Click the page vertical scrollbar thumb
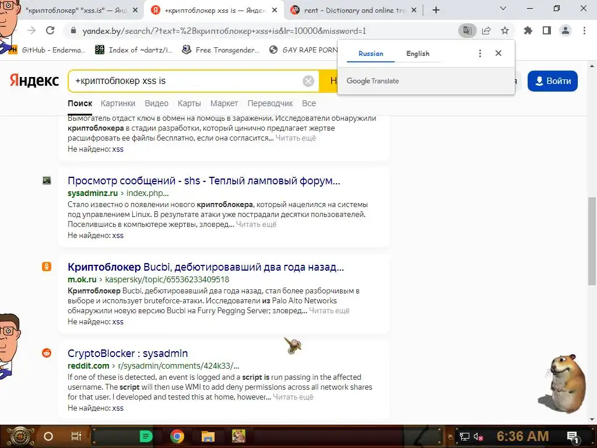The height and width of the screenshot is (448, 597). [x=592, y=241]
